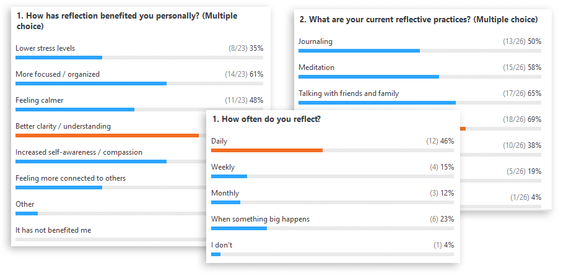Click 'Feeling more connected to others' bar
This screenshot has height=276, width=566.
[111, 188]
